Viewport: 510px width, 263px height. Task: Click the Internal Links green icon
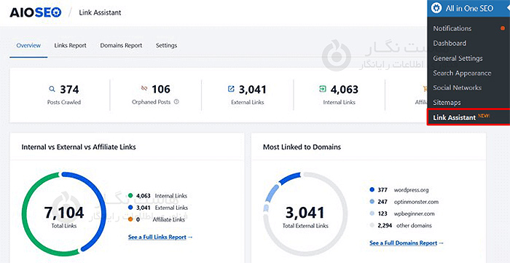[x=323, y=89]
